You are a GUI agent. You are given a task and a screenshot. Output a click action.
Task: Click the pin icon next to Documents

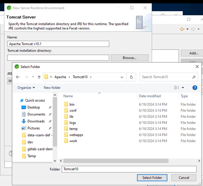(x=50, y=114)
